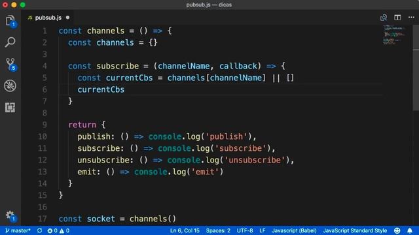Open the Debug view in activity bar
This screenshot has width=419, height=235.
[x=10, y=86]
